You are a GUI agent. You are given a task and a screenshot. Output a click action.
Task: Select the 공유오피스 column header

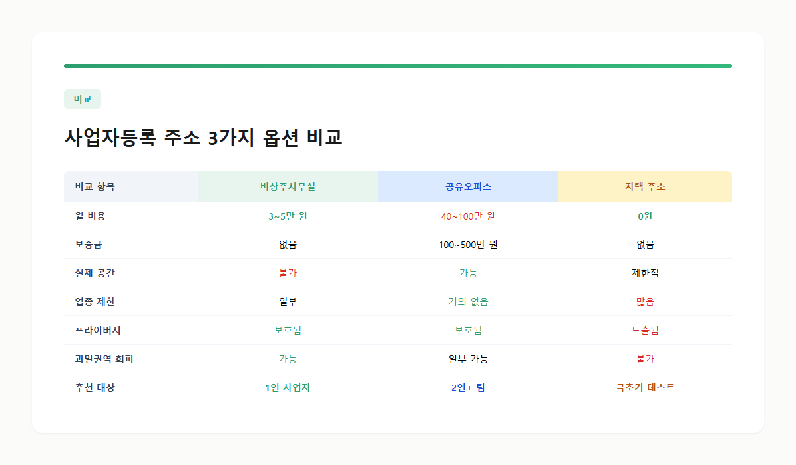pos(468,186)
